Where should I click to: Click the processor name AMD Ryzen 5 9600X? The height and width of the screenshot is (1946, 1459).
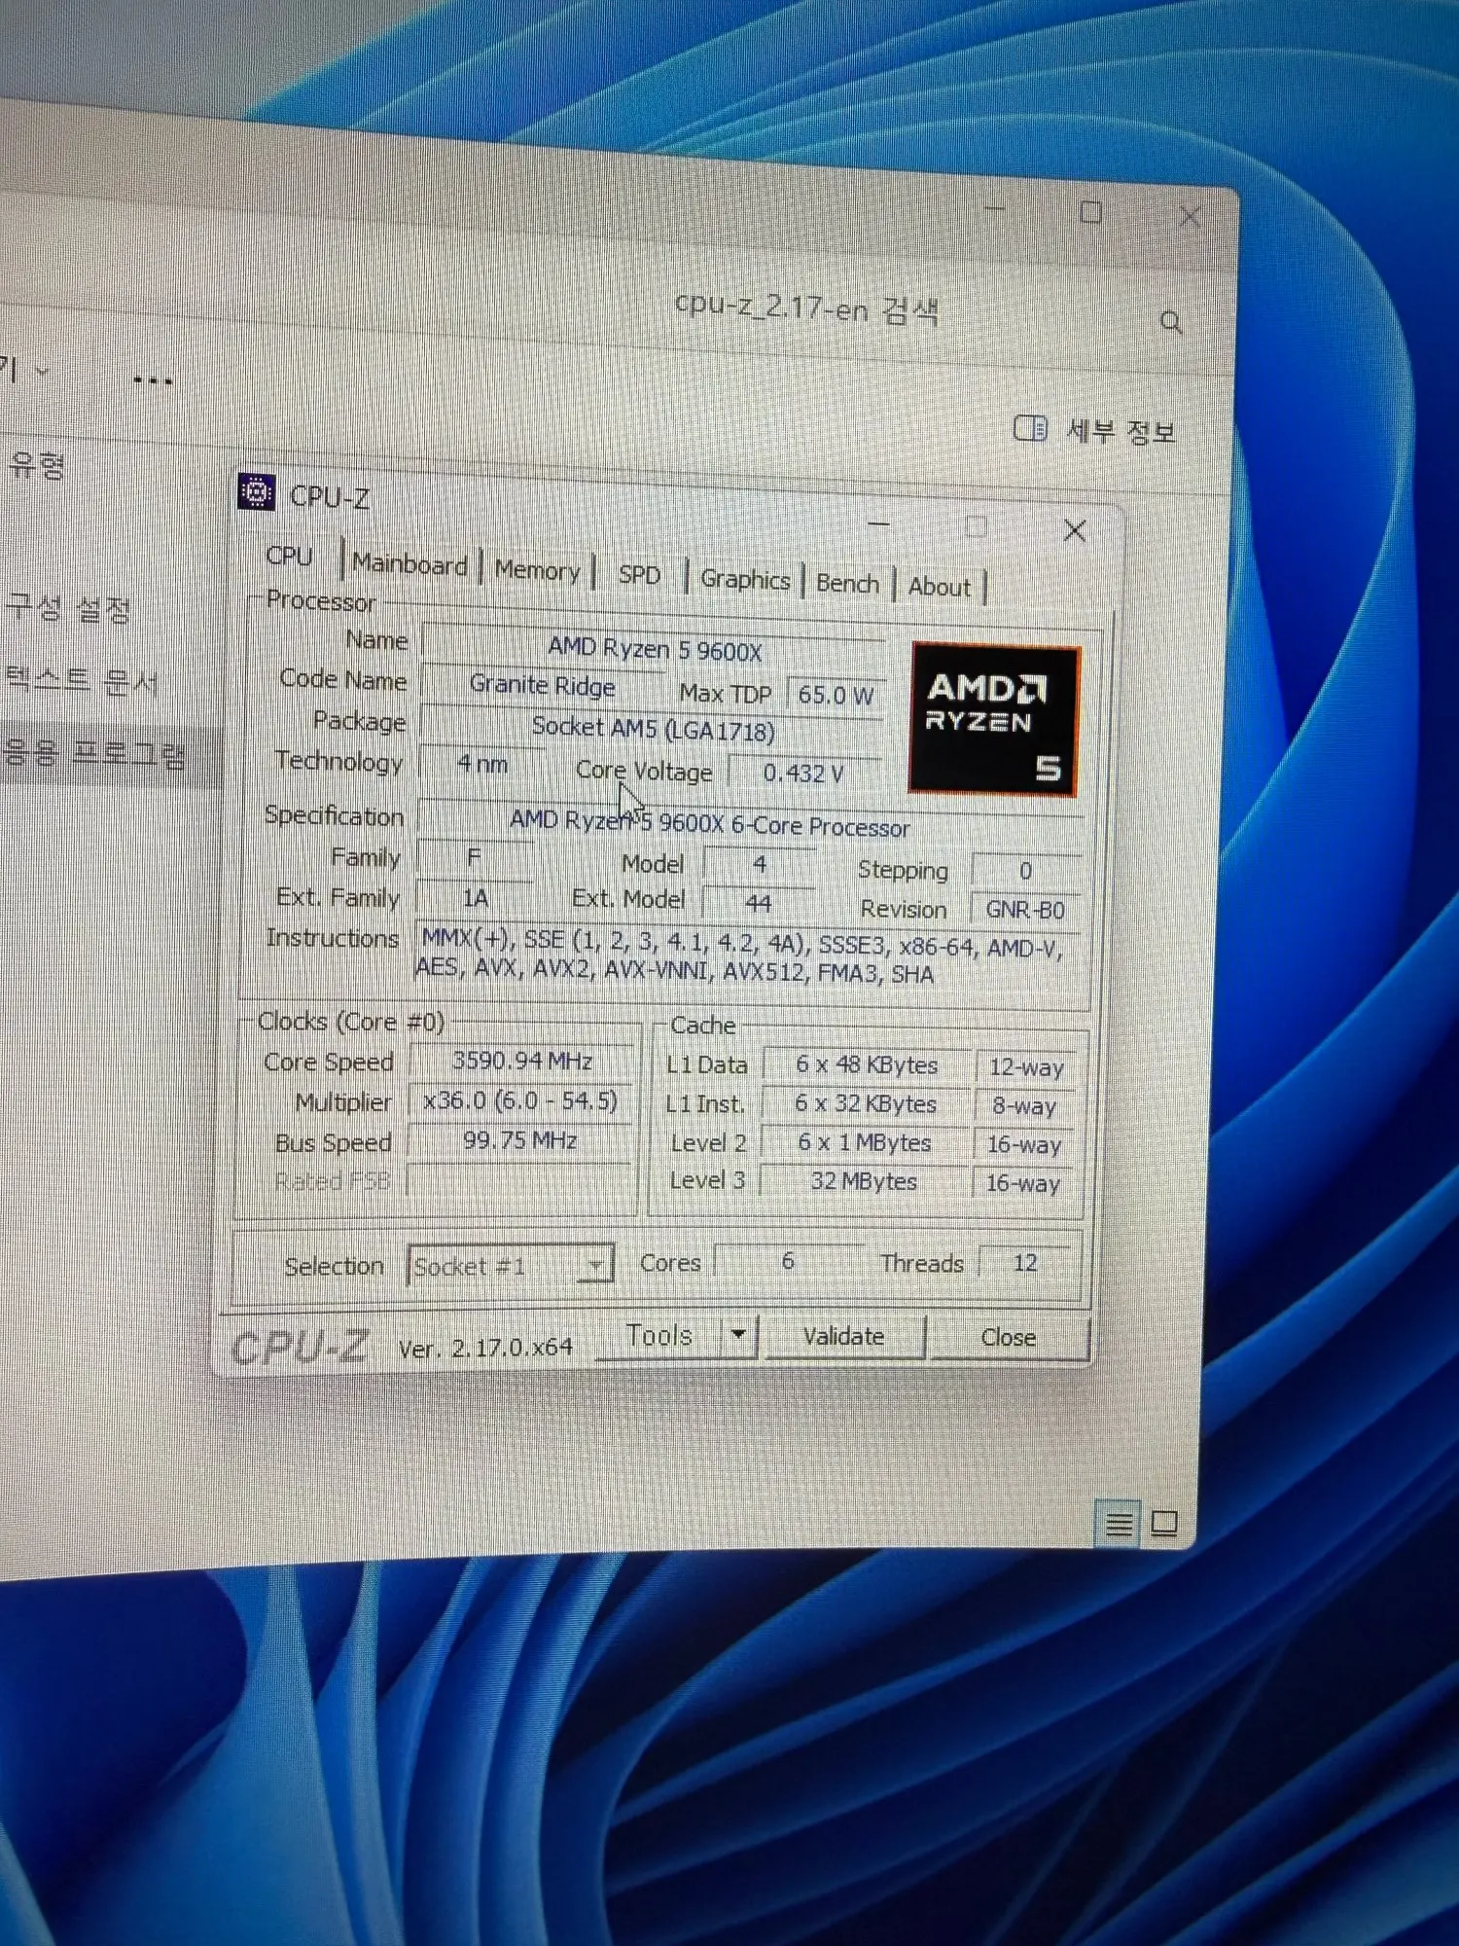tap(655, 649)
